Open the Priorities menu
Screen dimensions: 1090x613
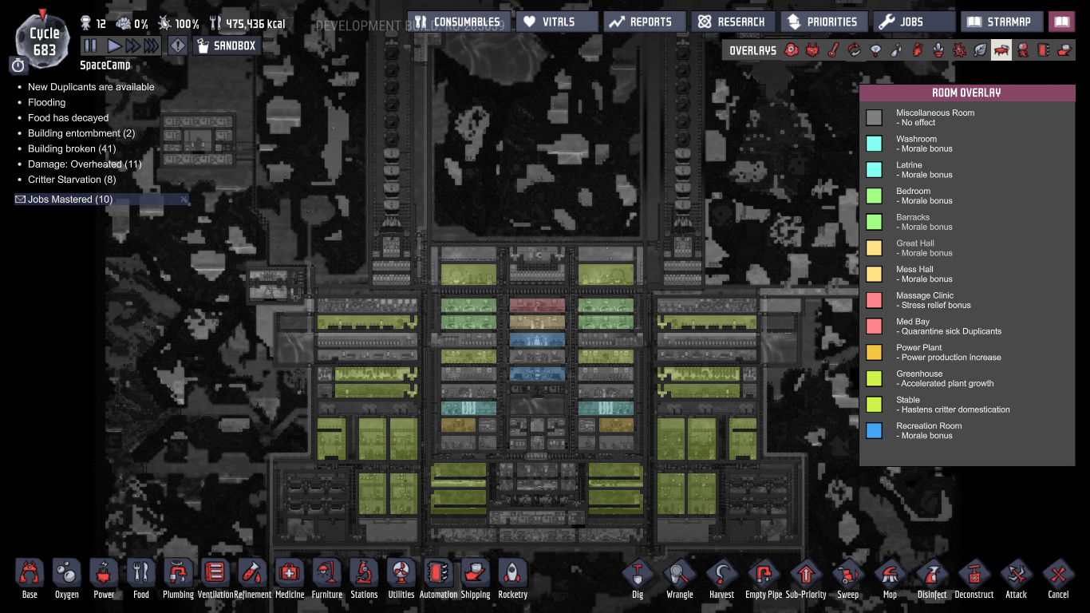[823, 22]
